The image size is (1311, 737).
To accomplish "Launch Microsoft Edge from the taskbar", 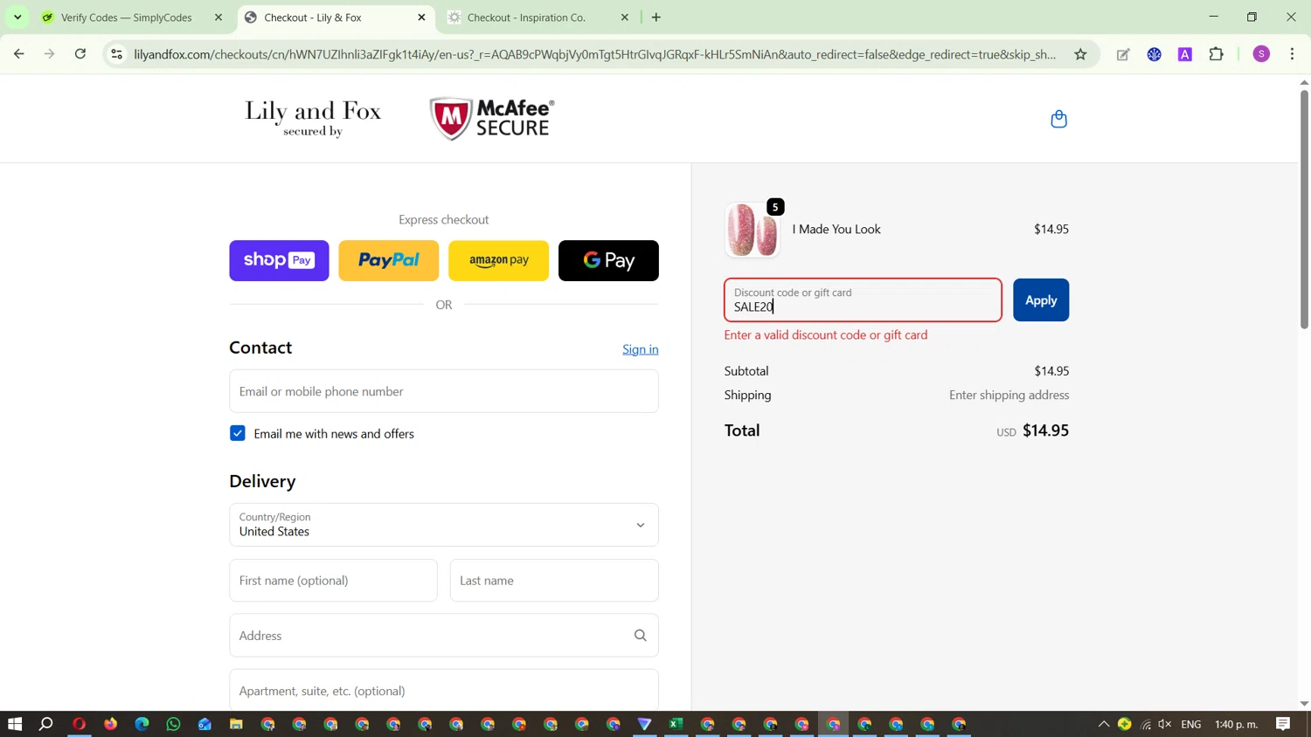I will tap(142, 724).
